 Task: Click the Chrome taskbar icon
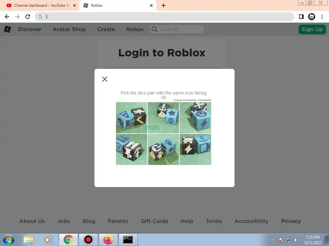68,240
